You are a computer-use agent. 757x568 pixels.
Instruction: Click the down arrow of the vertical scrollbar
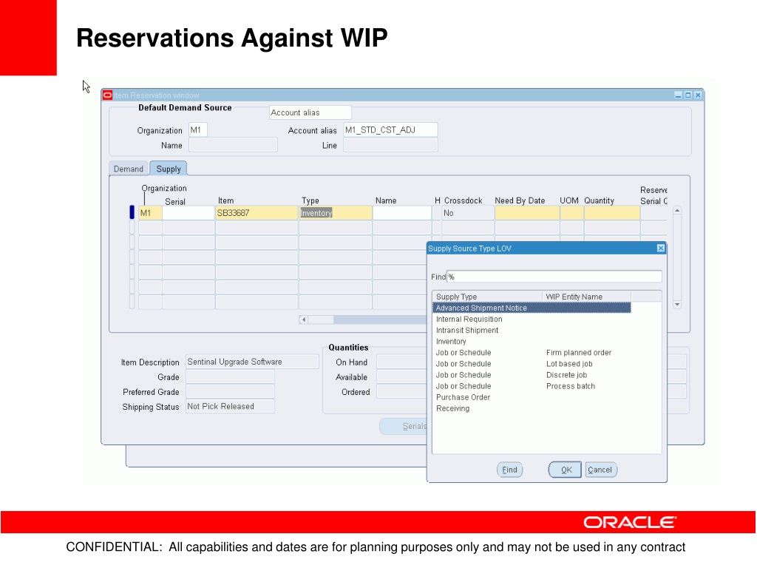677,304
